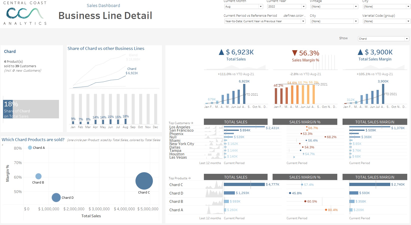This screenshot has width=411, height=225.
Task: Click the 57.4% margin dot for Chard C
Action: [302, 185]
